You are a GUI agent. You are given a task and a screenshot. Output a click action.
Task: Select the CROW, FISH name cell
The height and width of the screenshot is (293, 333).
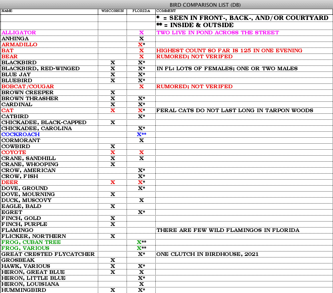(x=49, y=176)
